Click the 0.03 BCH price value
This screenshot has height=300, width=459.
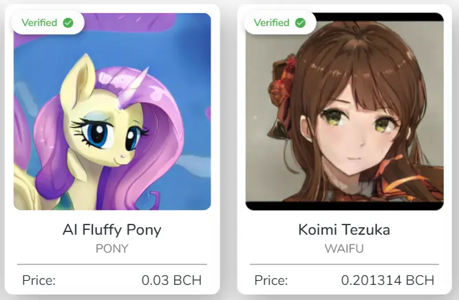click(171, 280)
